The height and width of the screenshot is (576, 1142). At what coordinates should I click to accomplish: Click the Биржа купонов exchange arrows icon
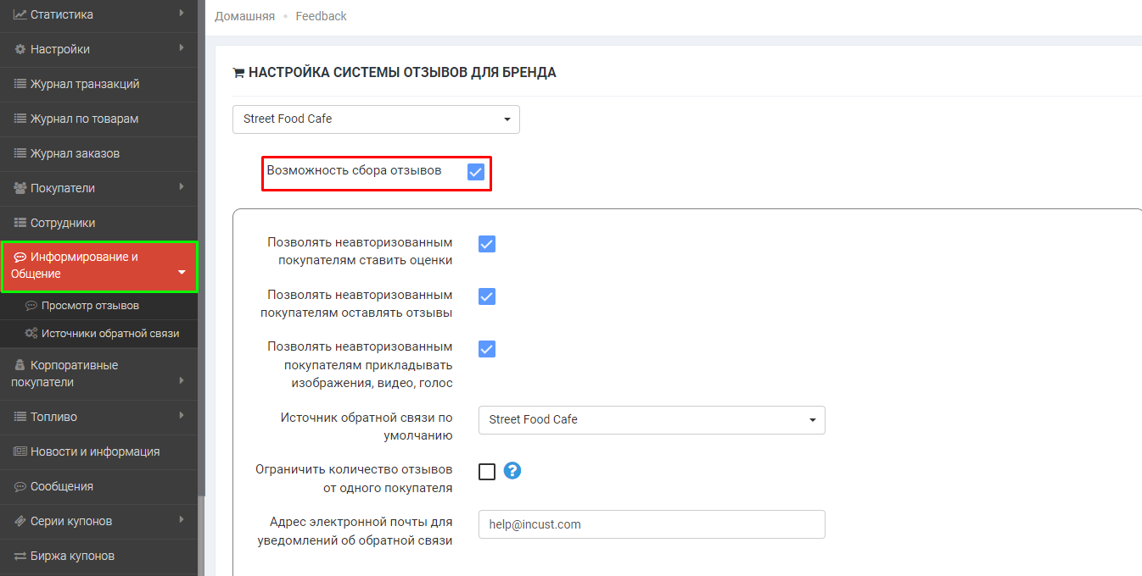pos(20,556)
